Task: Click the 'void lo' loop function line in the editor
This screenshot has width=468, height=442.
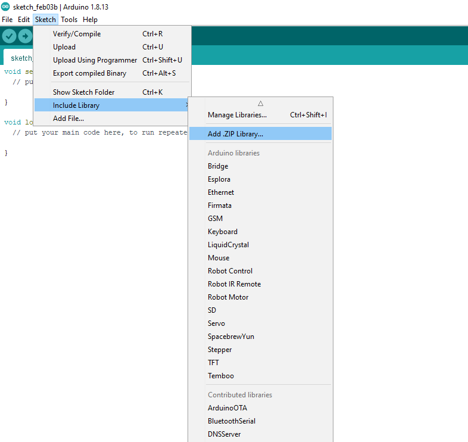Action: point(18,123)
